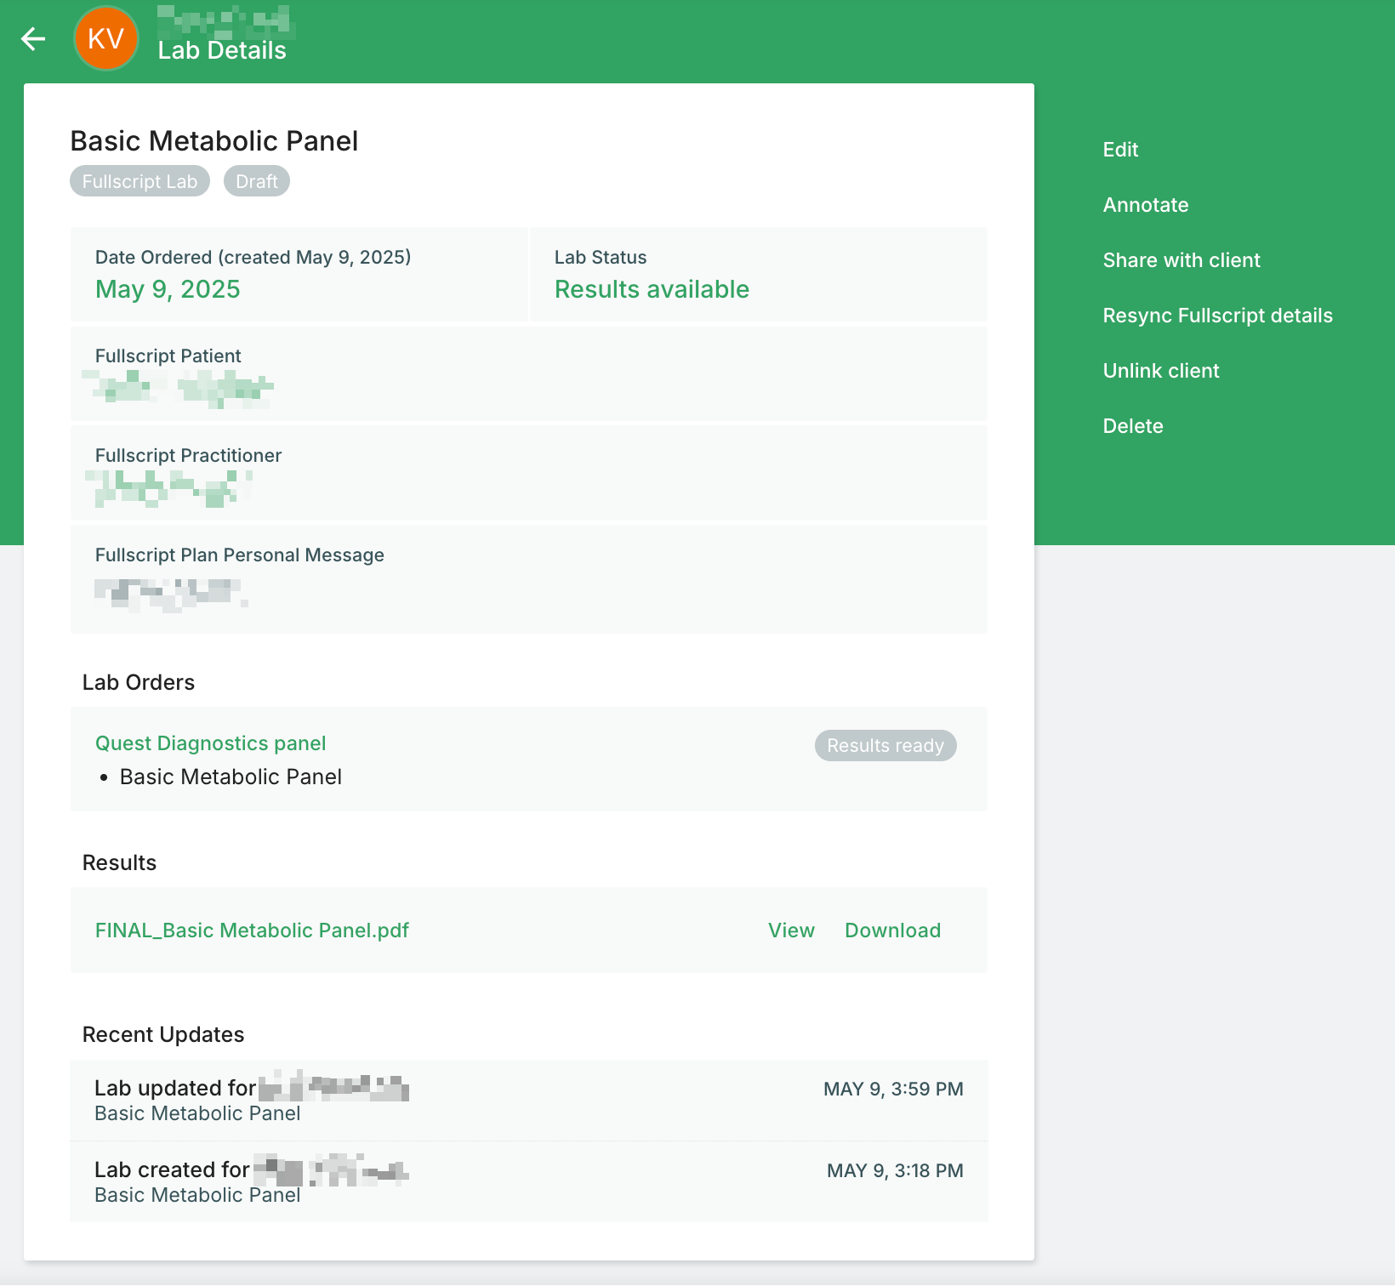1395x1286 pixels.
Task: Select the Basic Metabolic Panel title
Action: [x=214, y=140]
